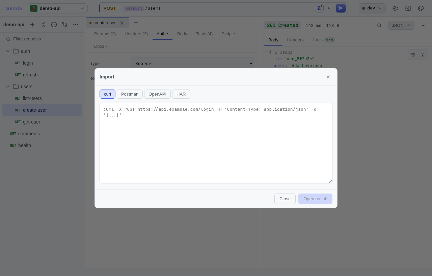Image resolution: width=432 pixels, height=276 pixels.
Task: Close the create-user tab
Action: (122, 23)
